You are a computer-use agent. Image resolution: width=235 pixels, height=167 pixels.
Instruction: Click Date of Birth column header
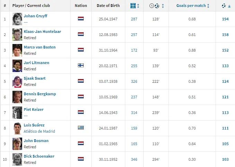[x=108, y=6]
